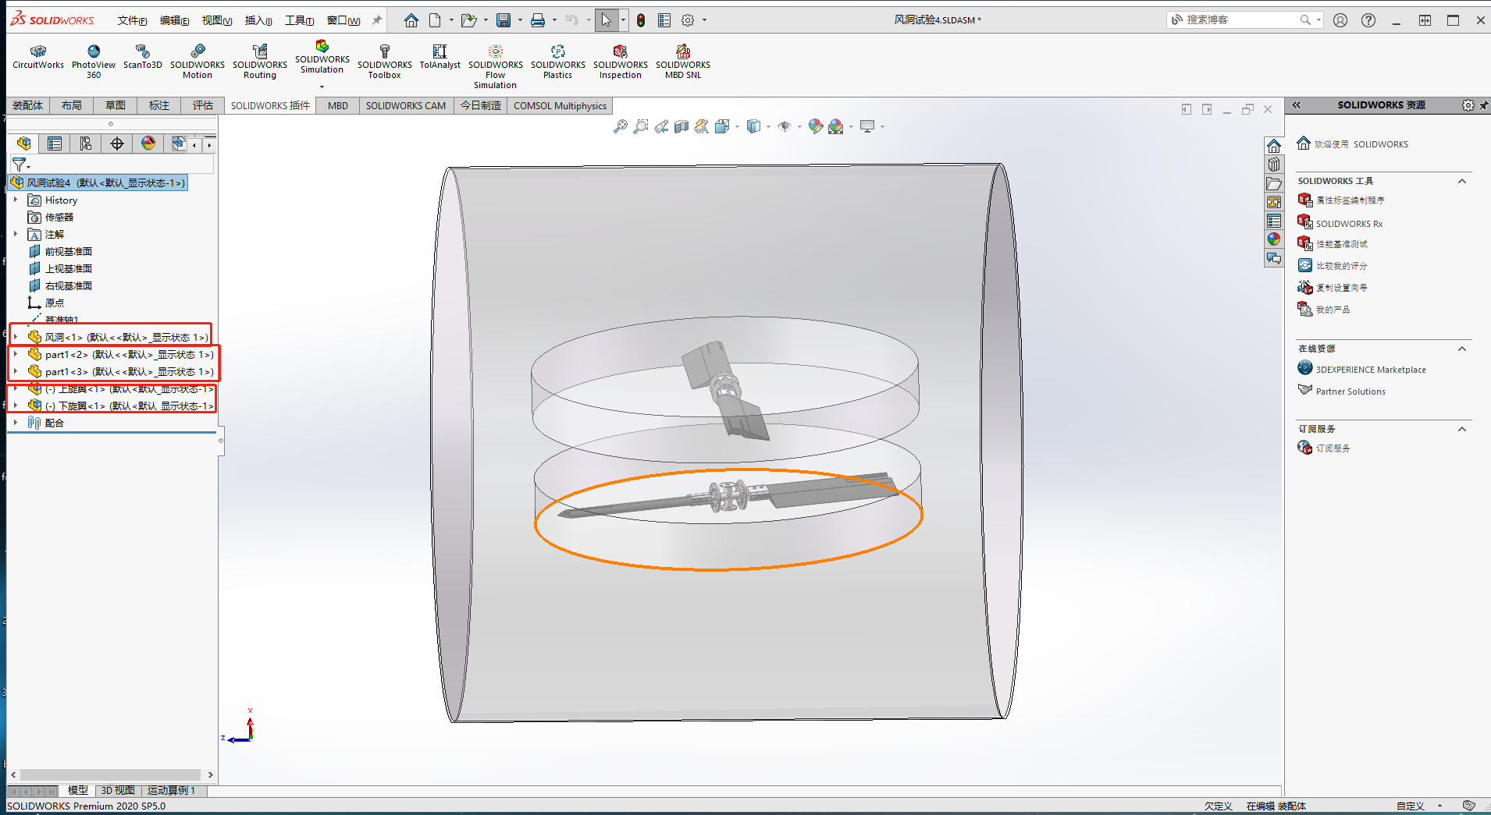Open the Section View tool
This screenshot has height=815, width=1491.
tap(681, 126)
